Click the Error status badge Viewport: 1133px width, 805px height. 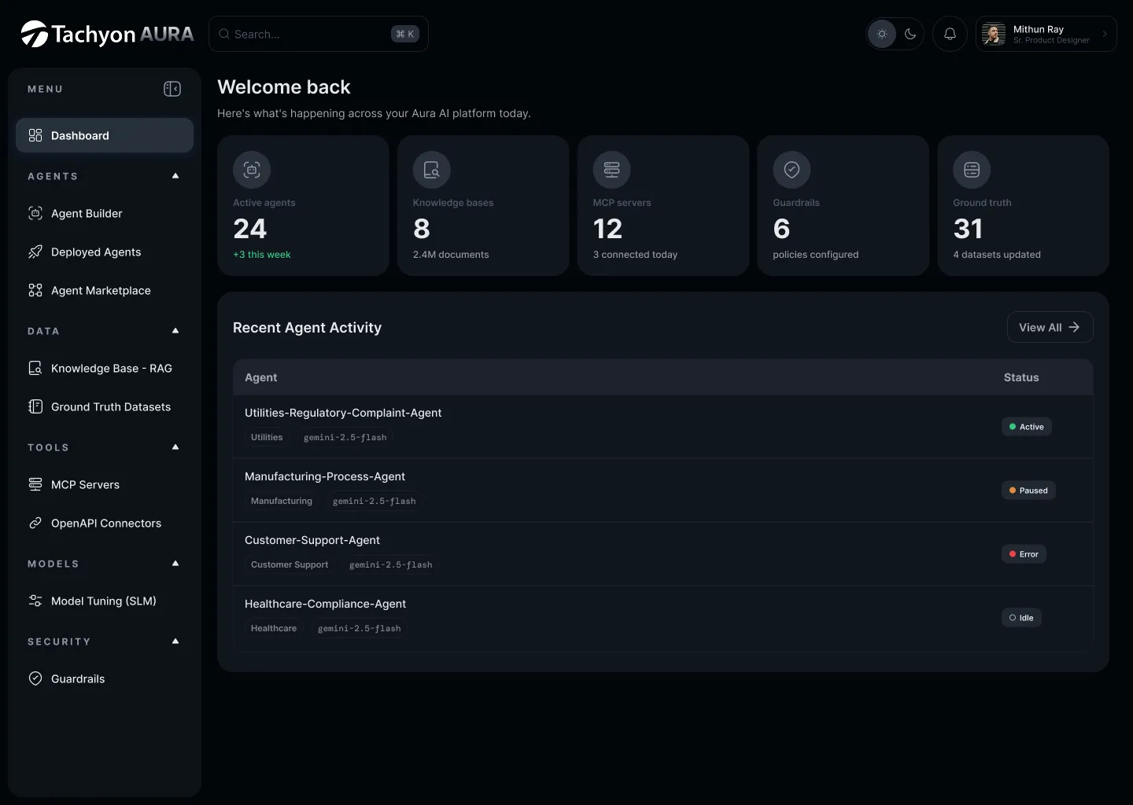[1024, 554]
